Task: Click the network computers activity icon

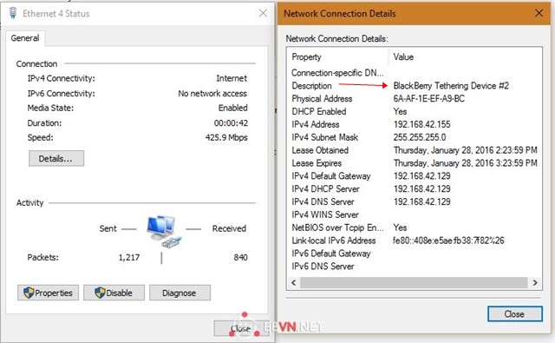Action: 164,231
